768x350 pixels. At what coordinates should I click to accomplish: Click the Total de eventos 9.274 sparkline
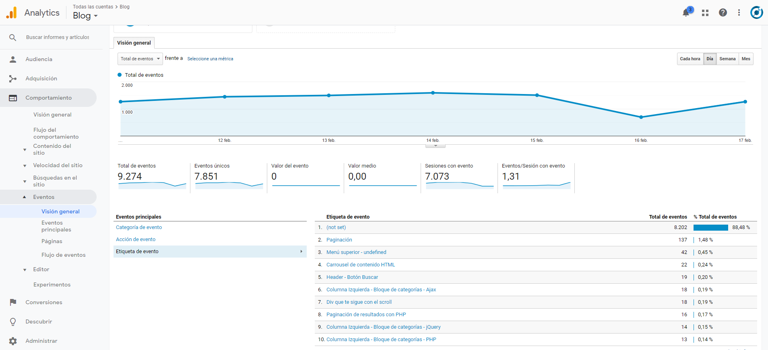point(152,185)
